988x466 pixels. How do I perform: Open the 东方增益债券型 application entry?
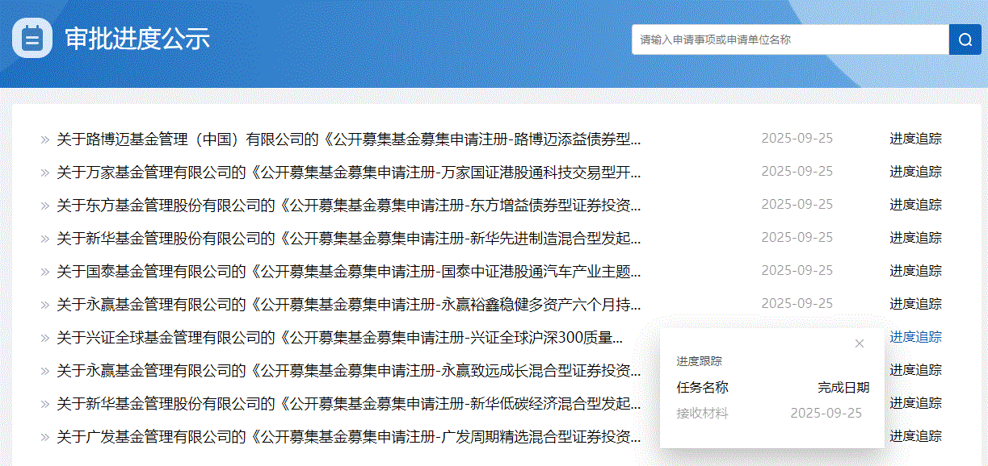[348, 205]
